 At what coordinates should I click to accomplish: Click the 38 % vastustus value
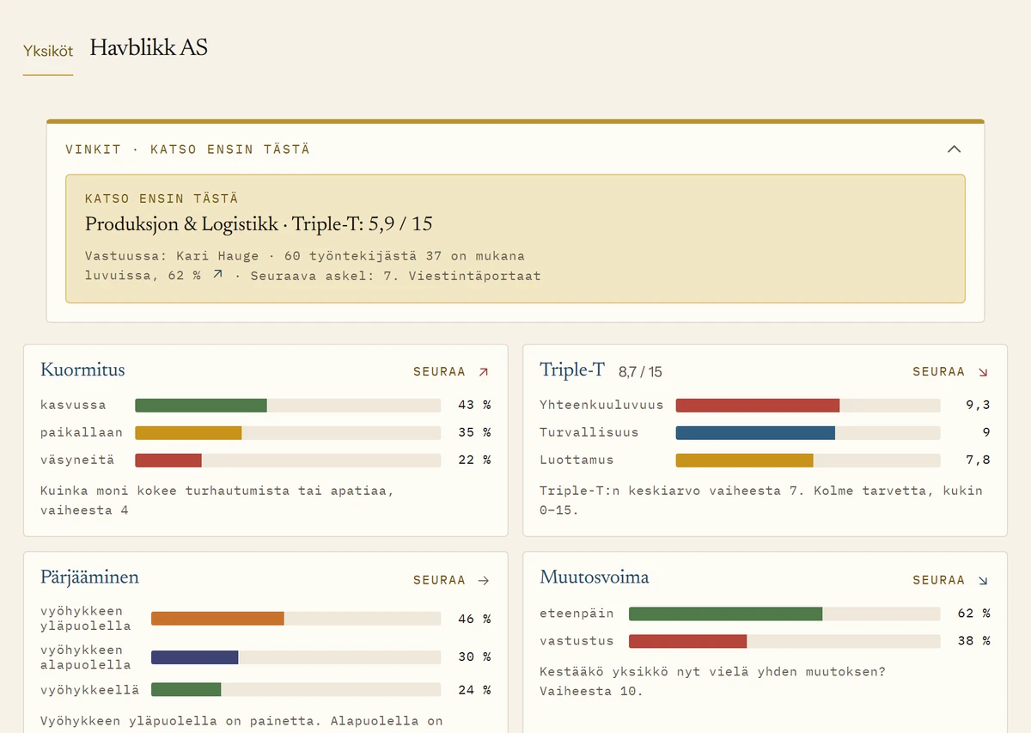973,641
